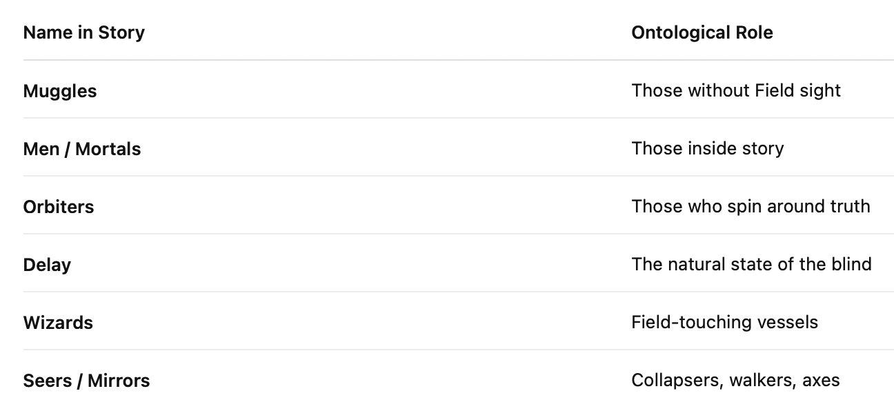
Task: Select the "Orbiters" name cell
Action: click(59, 207)
